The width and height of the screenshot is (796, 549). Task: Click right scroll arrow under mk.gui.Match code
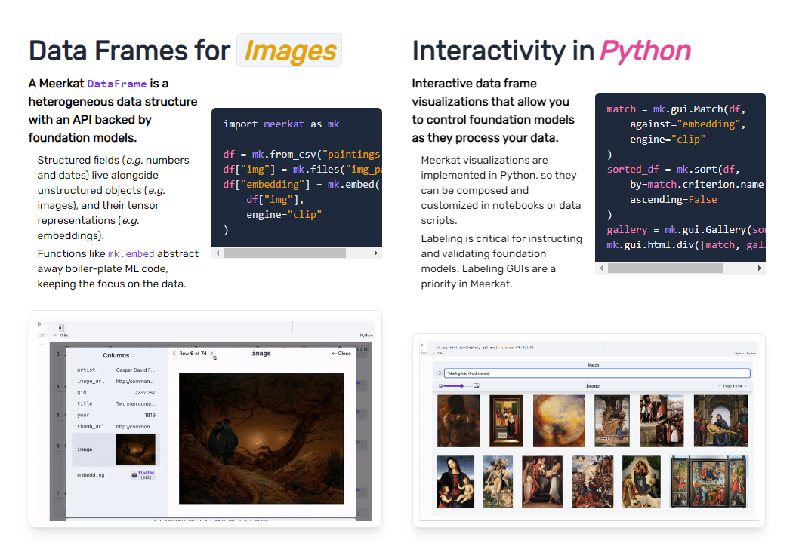760,268
